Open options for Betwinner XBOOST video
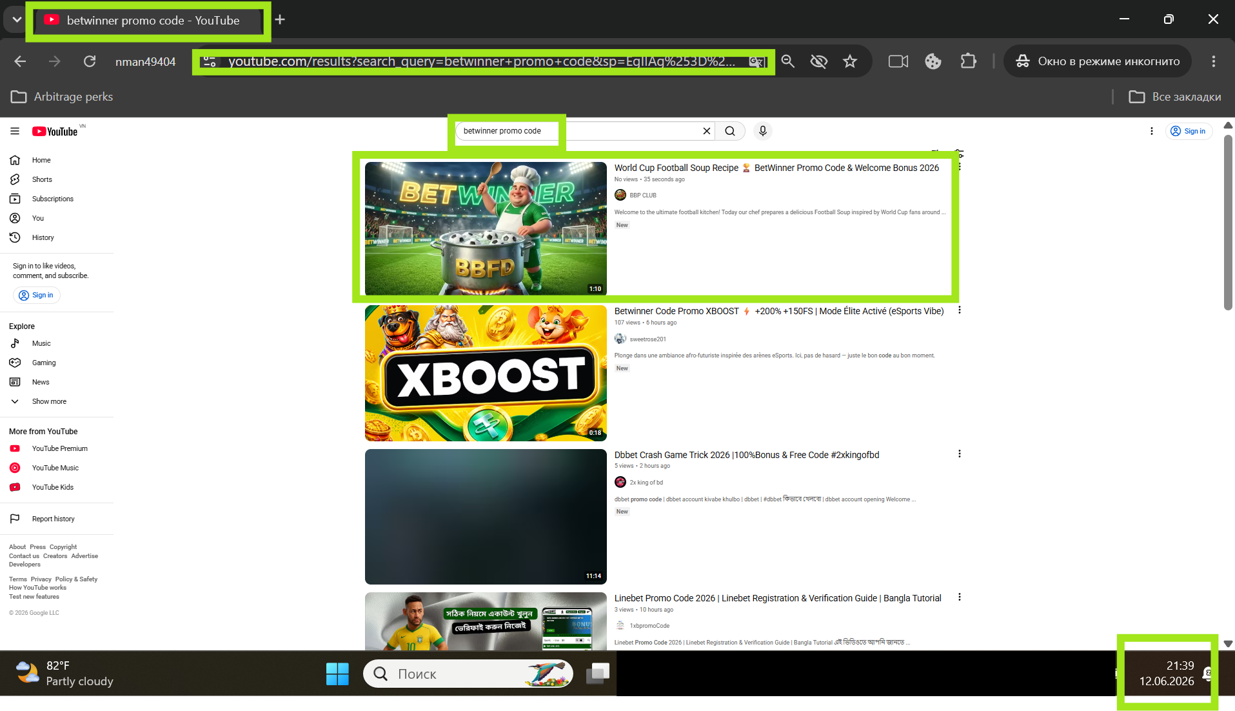The image size is (1235, 711). [x=960, y=310]
